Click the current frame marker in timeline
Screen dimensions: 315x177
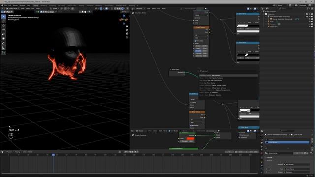(53, 155)
